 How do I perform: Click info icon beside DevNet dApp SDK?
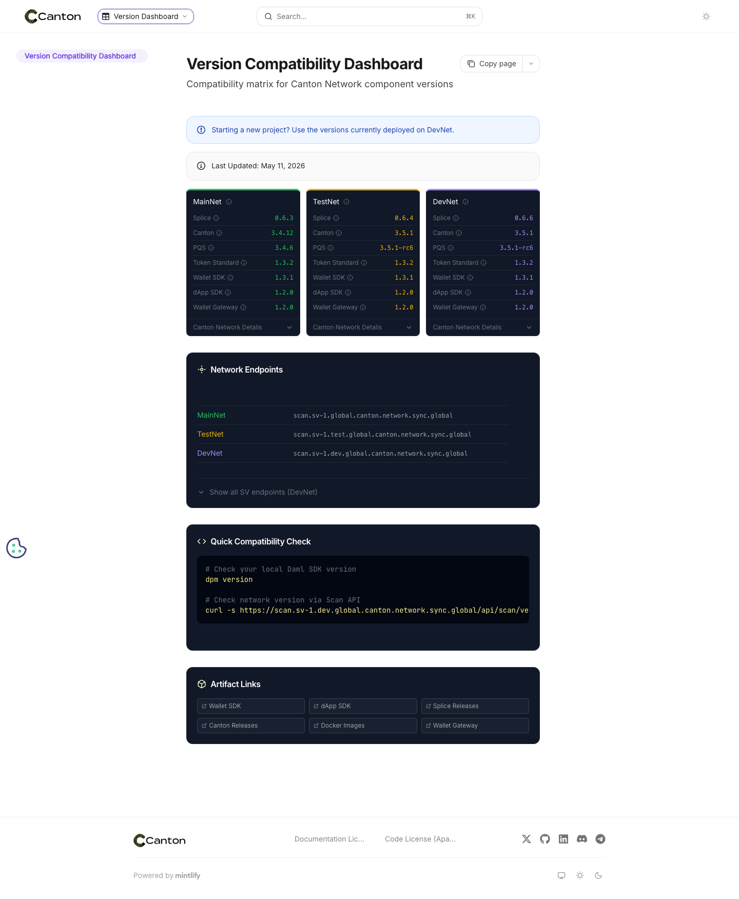point(468,292)
